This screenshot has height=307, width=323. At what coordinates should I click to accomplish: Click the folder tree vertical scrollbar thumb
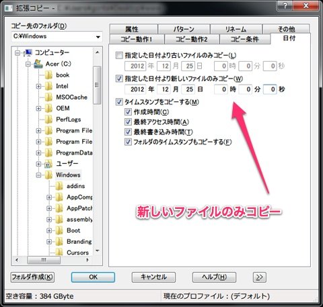coord(97,85)
